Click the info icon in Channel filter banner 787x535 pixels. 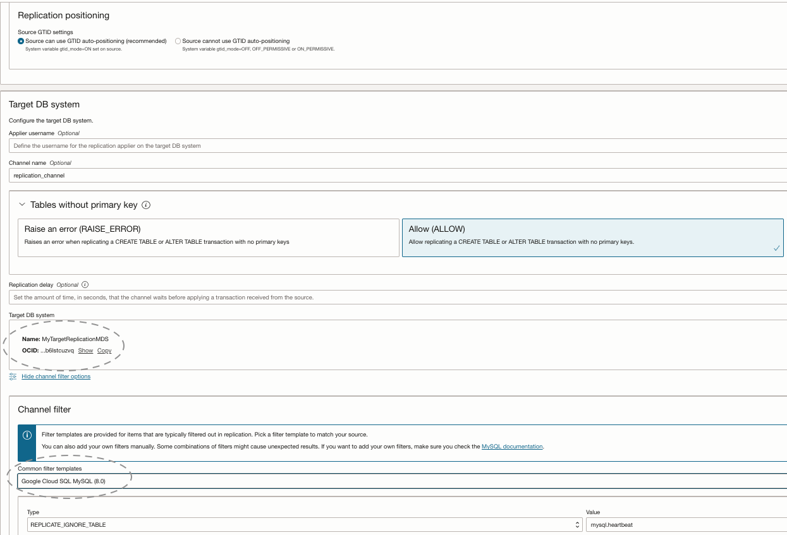point(27,435)
